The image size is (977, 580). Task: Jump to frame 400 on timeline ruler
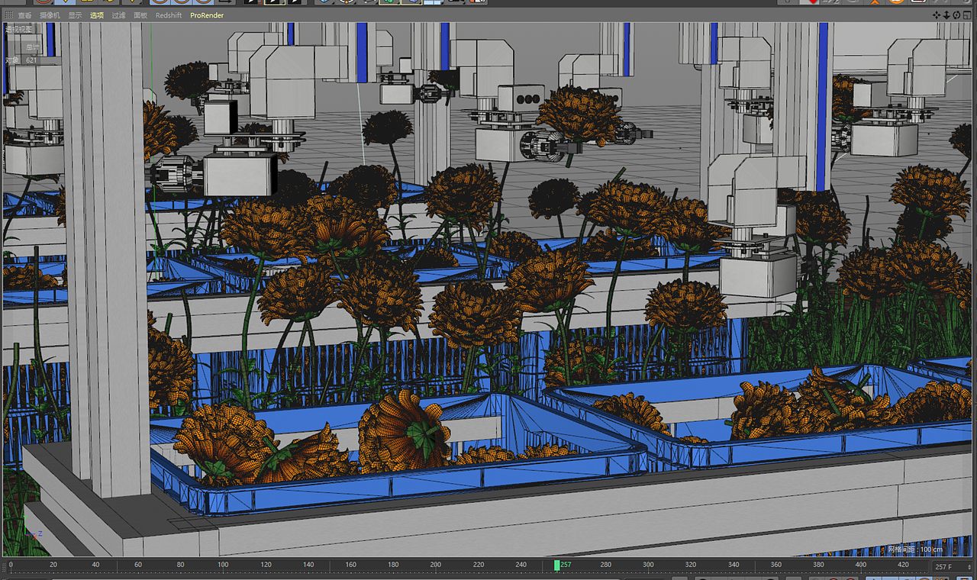pos(861,565)
